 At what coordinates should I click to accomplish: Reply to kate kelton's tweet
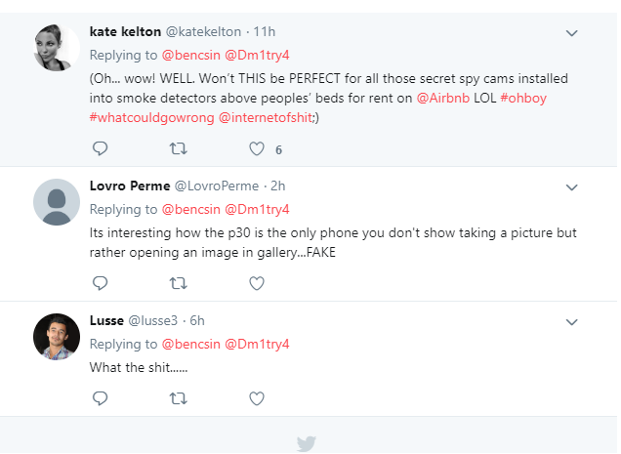pyautogui.click(x=100, y=149)
